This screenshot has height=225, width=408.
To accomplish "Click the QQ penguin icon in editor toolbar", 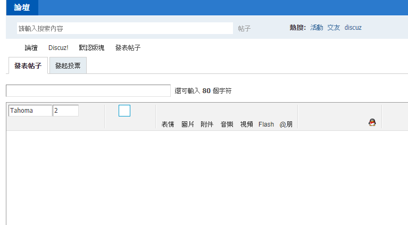I will [372, 122].
